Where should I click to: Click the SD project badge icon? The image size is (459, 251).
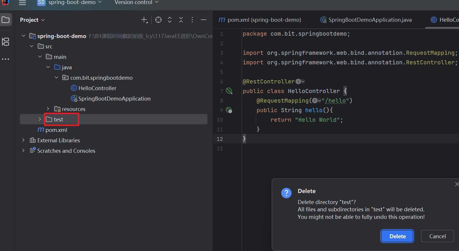(x=41, y=3)
